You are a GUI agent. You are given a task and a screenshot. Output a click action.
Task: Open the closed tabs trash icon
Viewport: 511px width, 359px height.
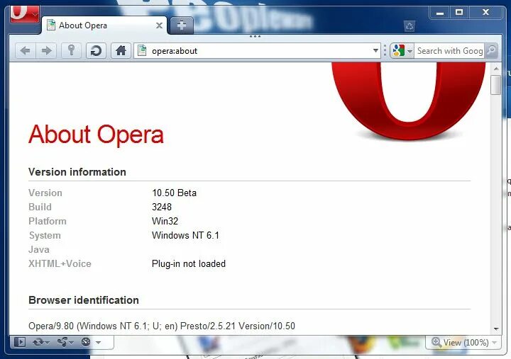tap(410, 26)
